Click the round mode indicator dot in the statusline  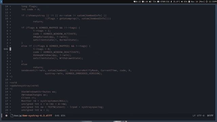(6, 116)
